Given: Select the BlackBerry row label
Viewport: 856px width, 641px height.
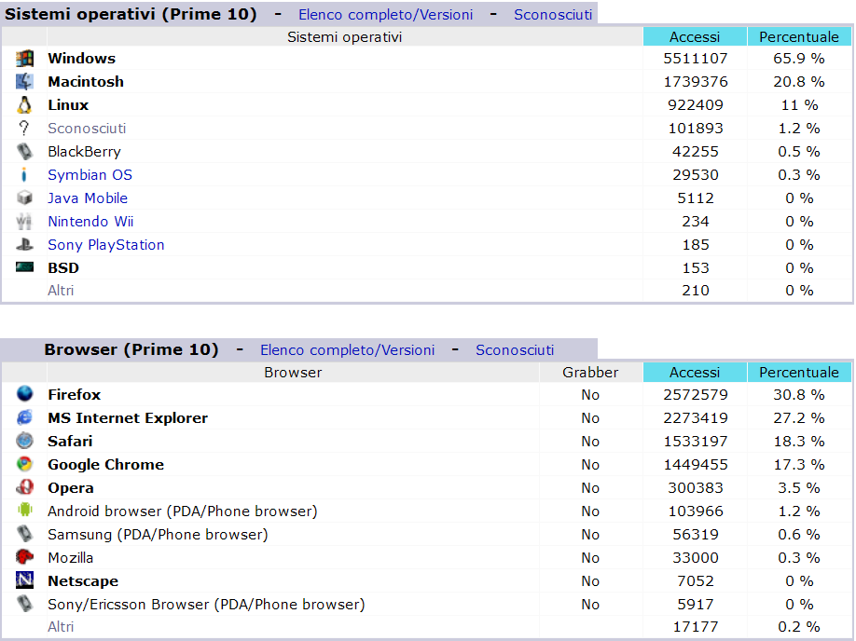Looking at the screenshot, I should [x=84, y=152].
